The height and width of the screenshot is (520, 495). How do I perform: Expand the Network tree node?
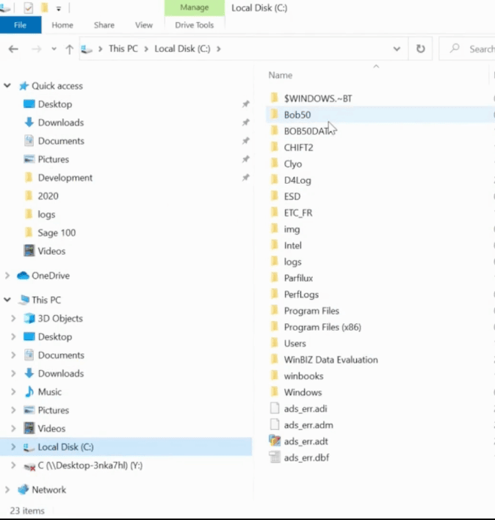pyautogui.click(x=7, y=490)
